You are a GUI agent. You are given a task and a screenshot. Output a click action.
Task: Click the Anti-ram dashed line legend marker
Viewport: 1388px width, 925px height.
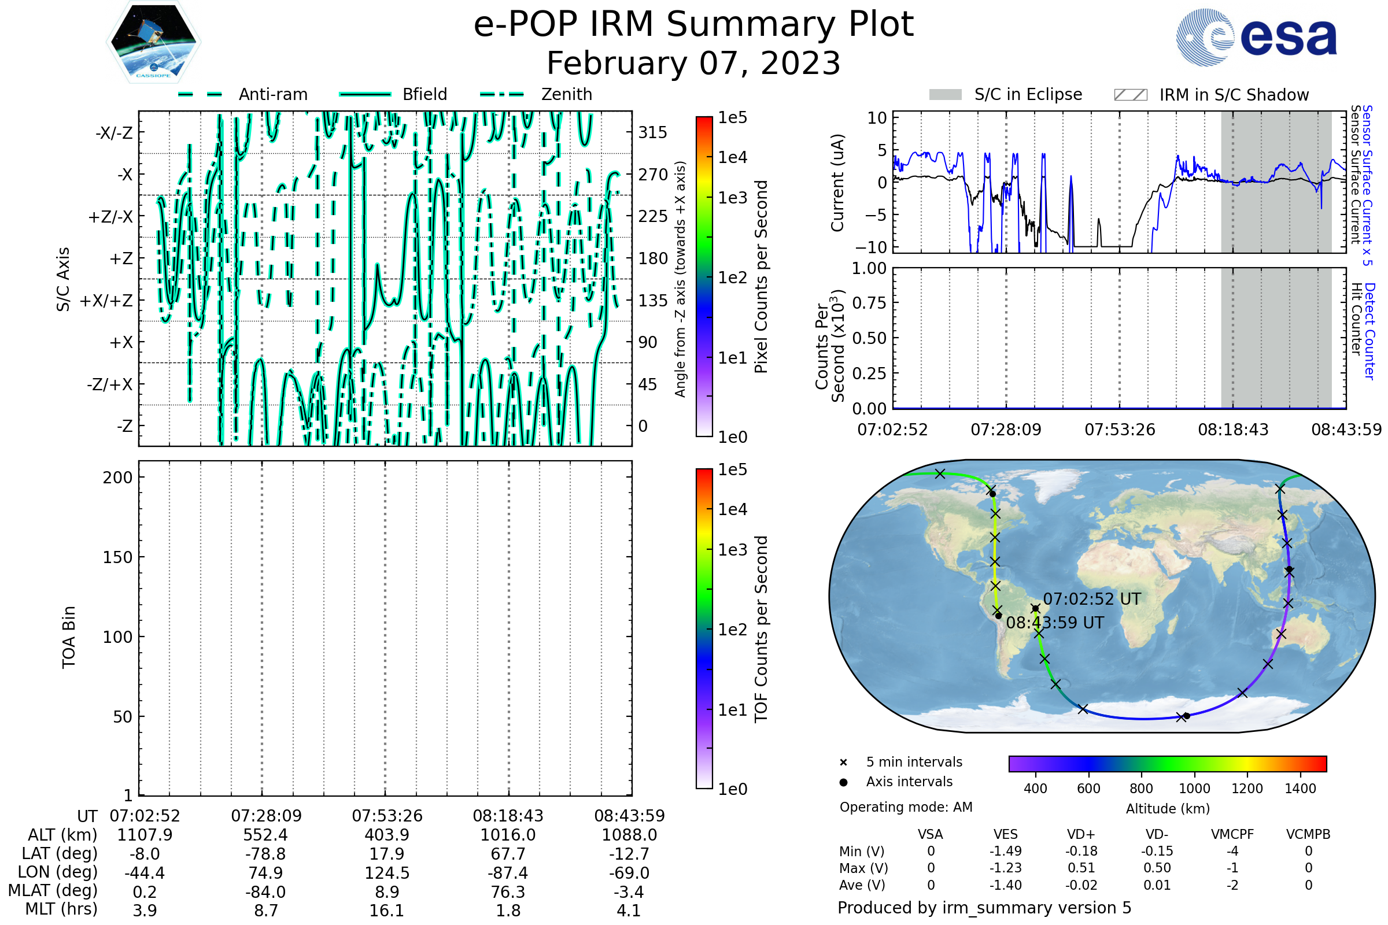coord(200,94)
